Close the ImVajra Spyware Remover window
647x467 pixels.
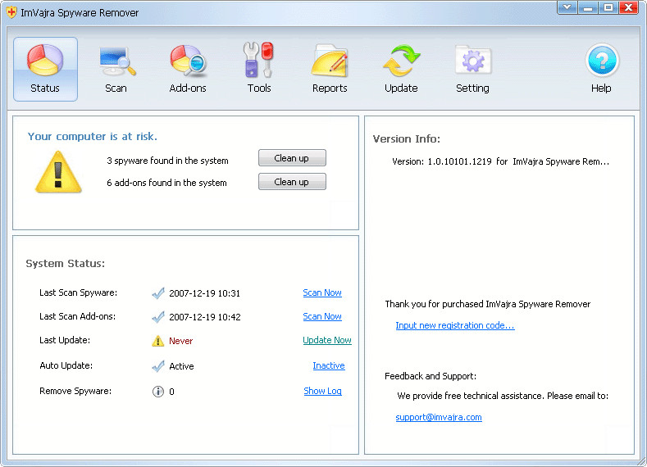629,7
